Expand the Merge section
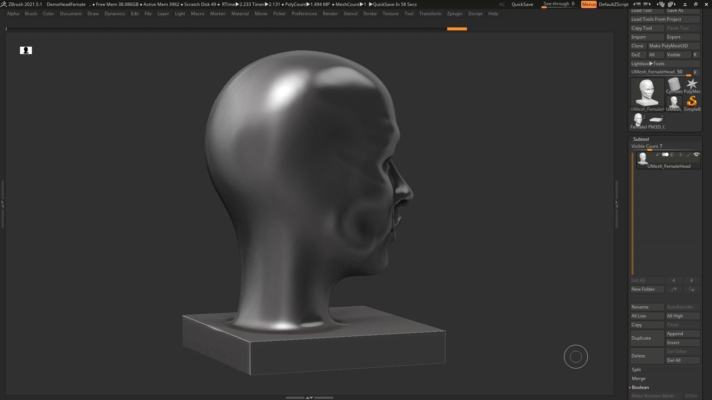The image size is (712, 400). [x=639, y=379]
